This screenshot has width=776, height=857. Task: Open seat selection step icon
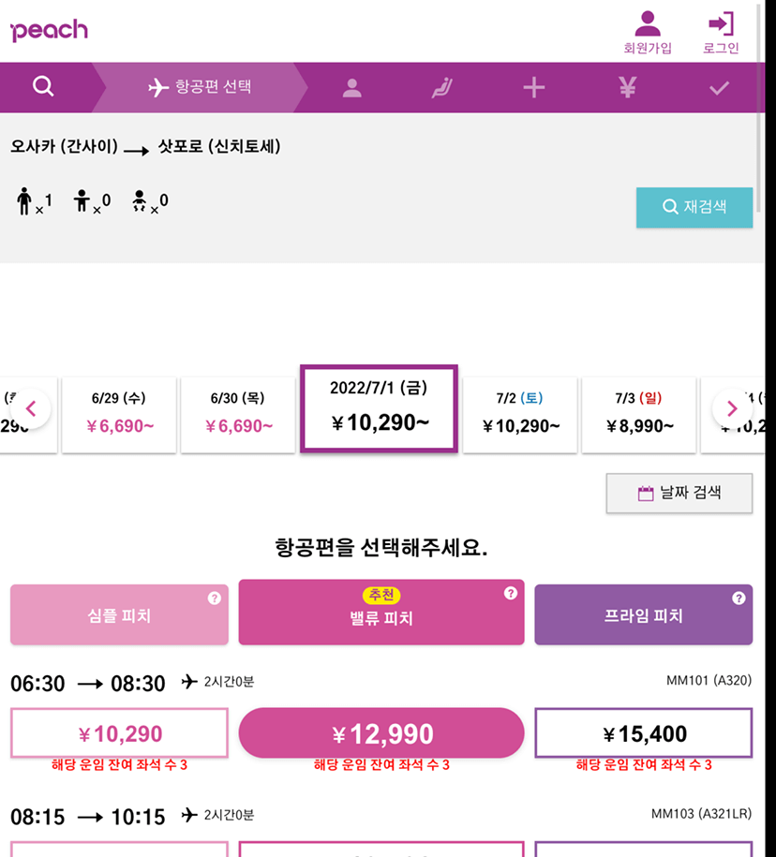(441, 87)
